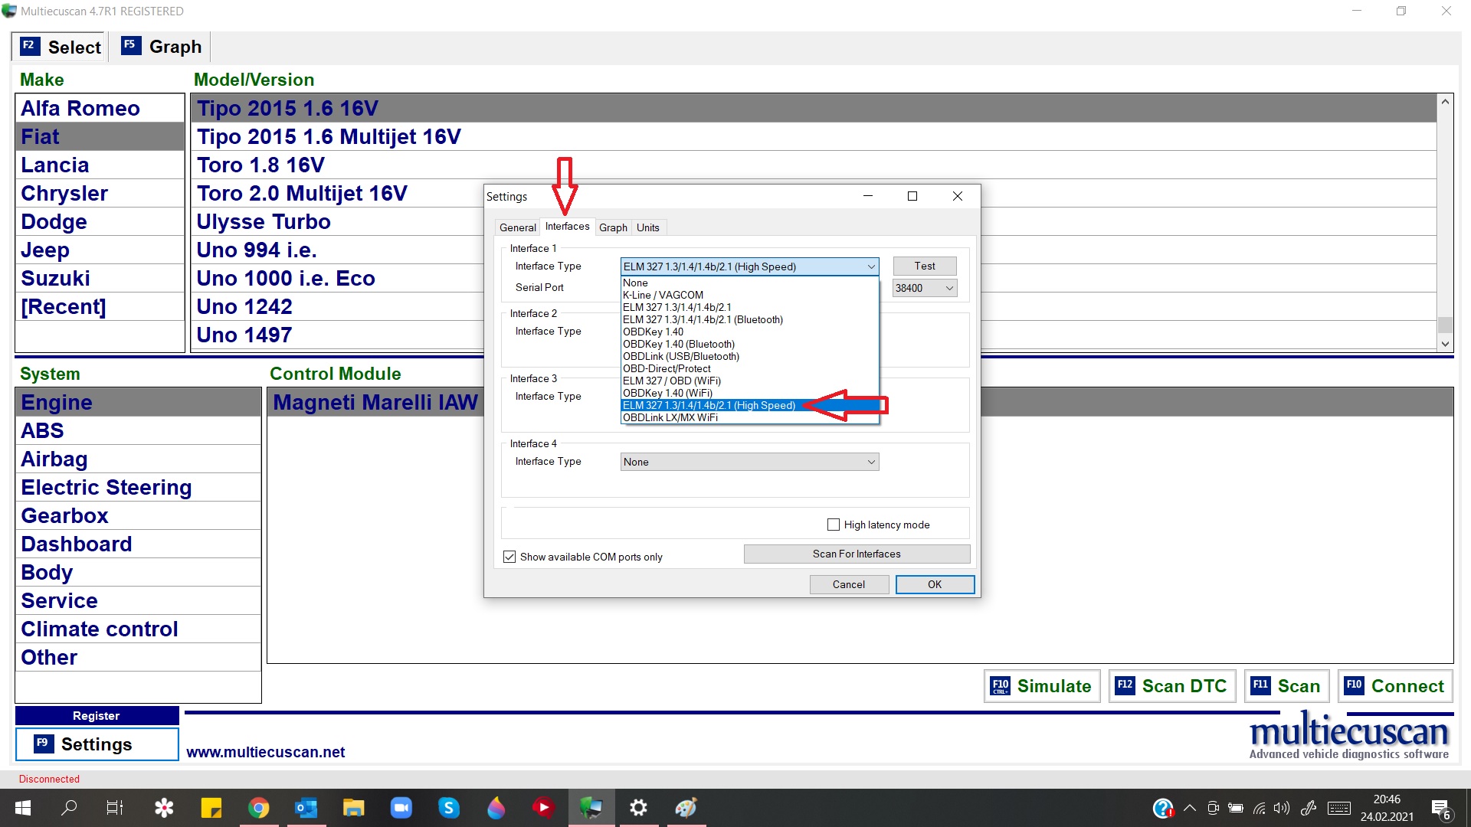Click the F9 Settings button icon

[x=44, y=744]
